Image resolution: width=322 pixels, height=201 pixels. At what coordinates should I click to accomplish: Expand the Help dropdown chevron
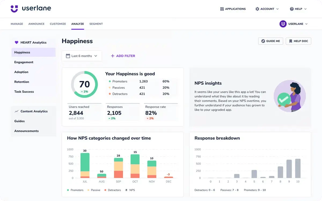pyautogui.click(x=305, y=9)
